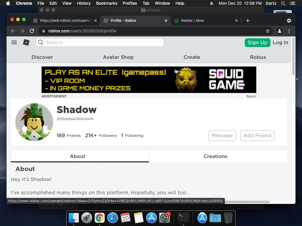Open Finder from the Dock
This screenshot has width=302, height=226.
click(74, 218)
